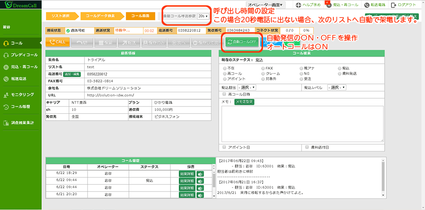Viewport: 425px width, 210px height.
Task: Open the 自動コール呼出秒数 20s dropdown
Action: coord(203,16)
